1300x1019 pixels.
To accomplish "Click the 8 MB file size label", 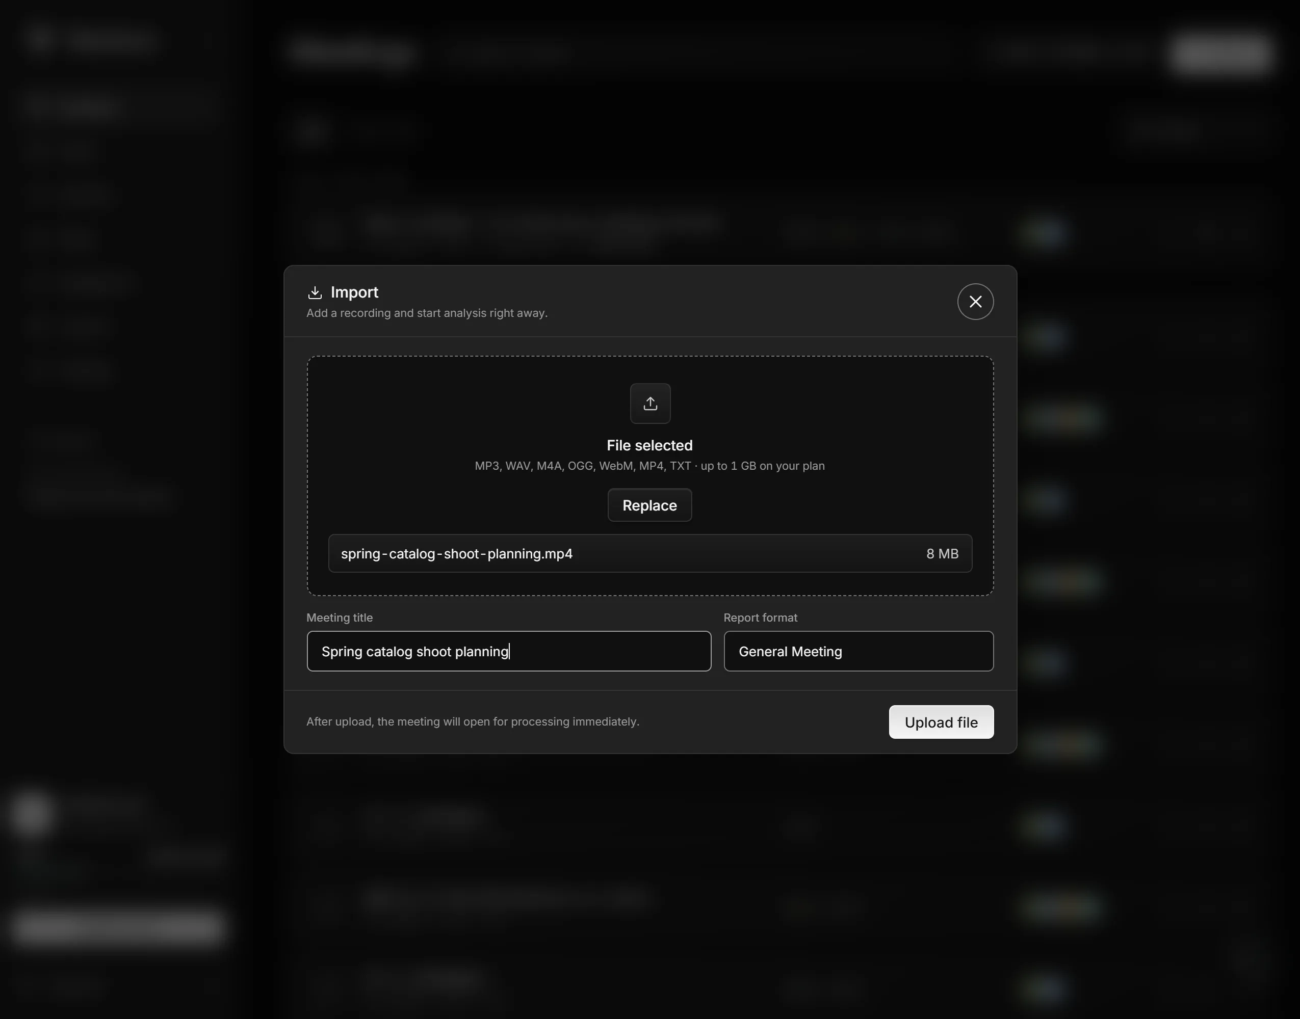I will pos(942,554).
